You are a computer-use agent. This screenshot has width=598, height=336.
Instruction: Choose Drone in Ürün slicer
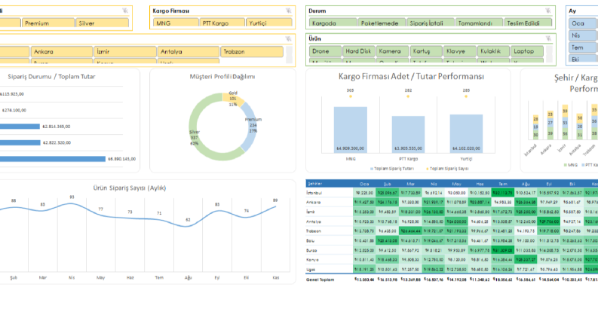point(325,51)
